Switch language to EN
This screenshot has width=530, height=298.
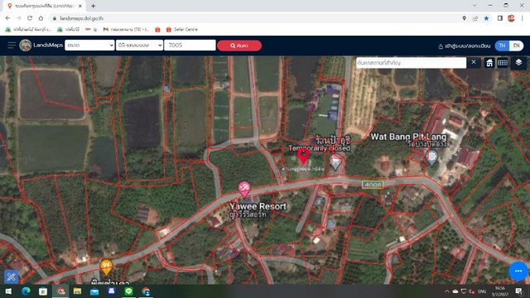point(517,46)
